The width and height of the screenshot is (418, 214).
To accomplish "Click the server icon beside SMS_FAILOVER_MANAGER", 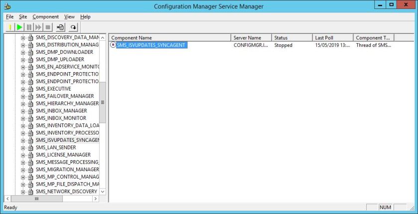I will tap(31, 96).
